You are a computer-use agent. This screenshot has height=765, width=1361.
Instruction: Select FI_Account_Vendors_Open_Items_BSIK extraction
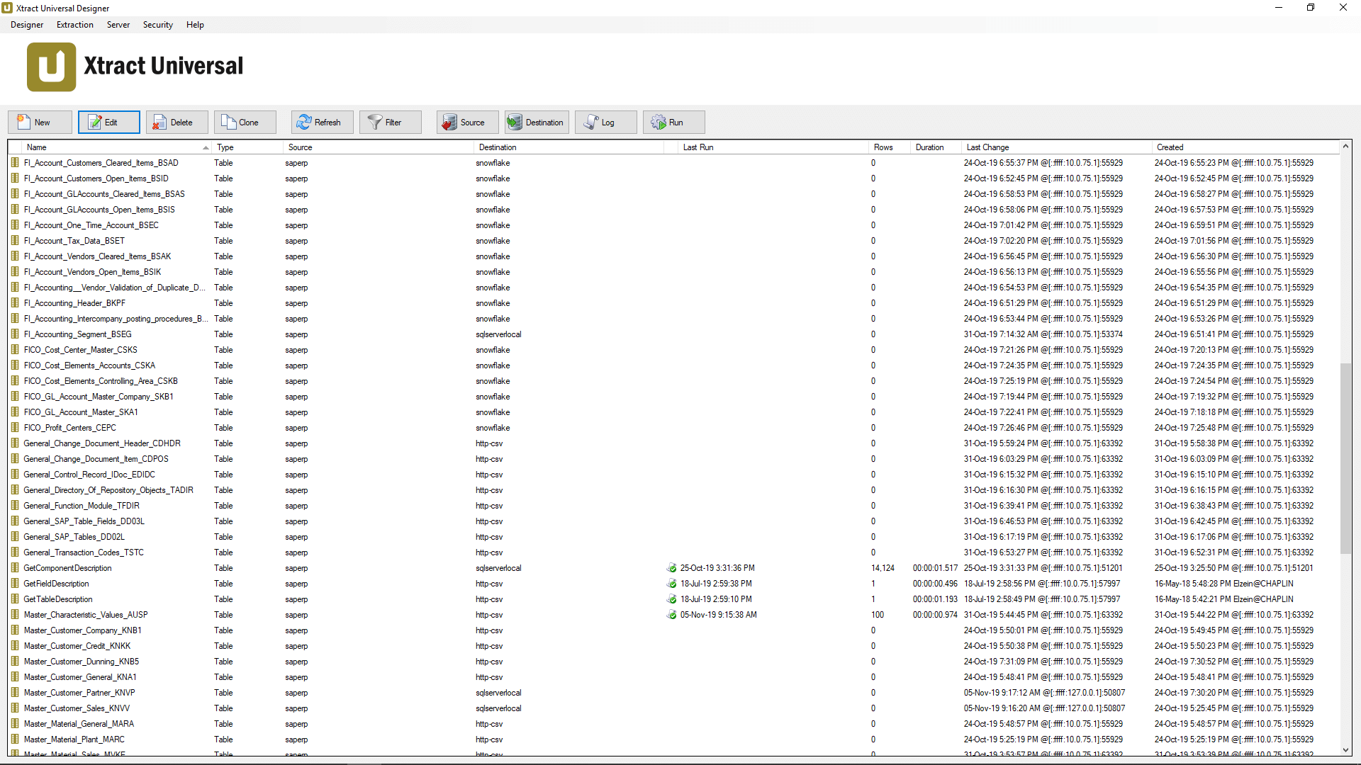click(92, 272)
